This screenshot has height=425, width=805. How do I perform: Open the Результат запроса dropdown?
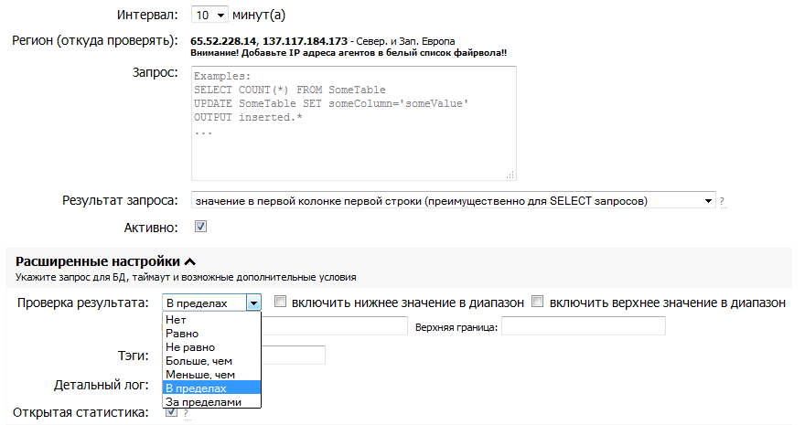pyautogui.click(x=454, y=200)
